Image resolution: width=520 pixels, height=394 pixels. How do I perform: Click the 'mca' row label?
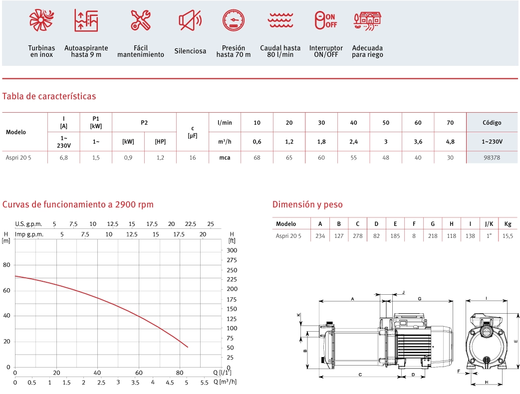[x=225, y=158]
